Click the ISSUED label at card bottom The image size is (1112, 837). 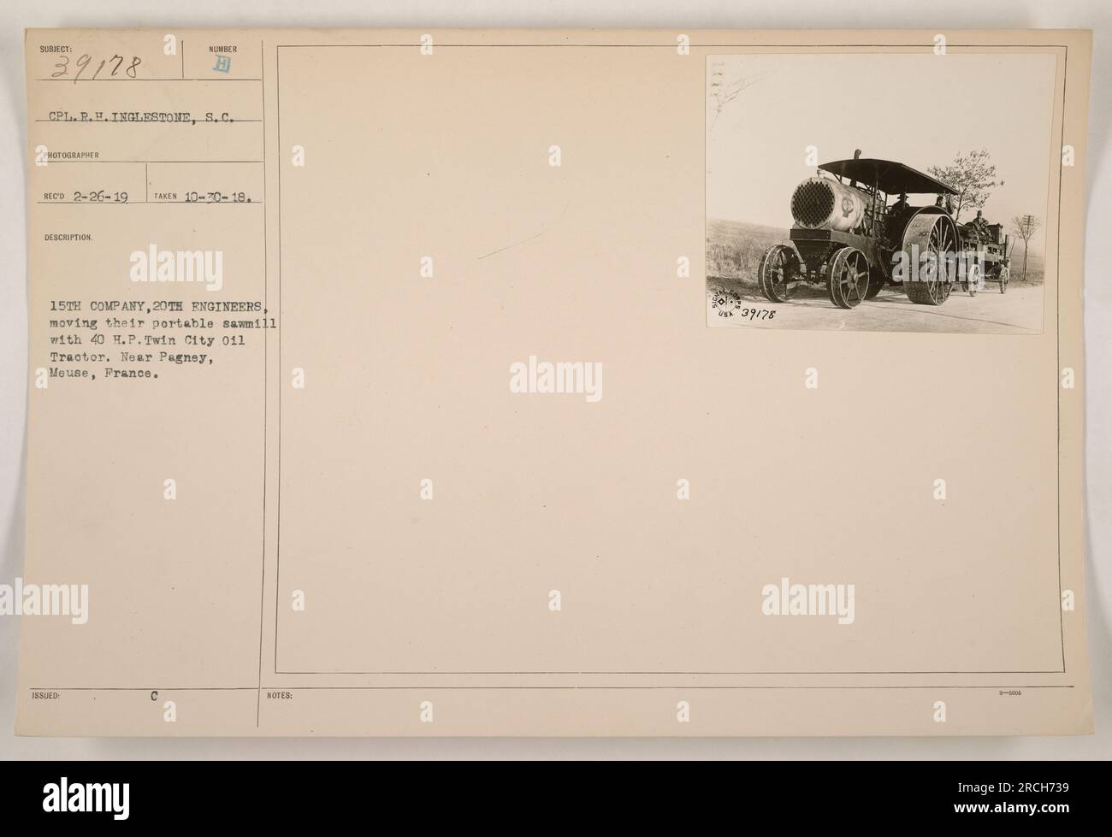[x=50, y=697]
